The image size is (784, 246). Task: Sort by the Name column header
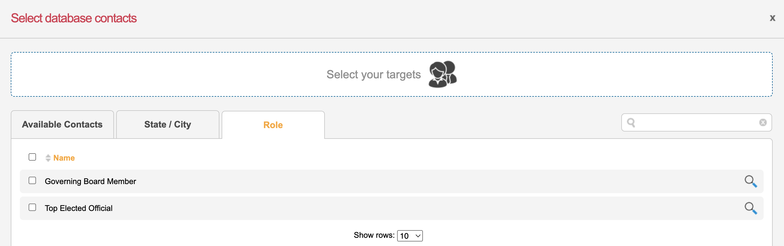tap(64, 158)
